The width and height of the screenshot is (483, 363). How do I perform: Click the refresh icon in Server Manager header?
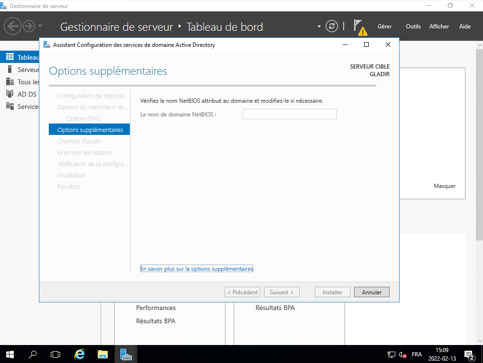(332, 27)
